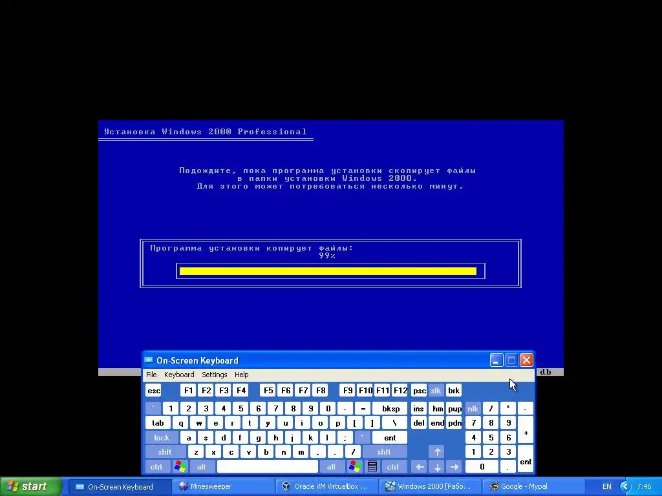The image size is (662, 496).
Task: Click the pdn page down key
Action: [454, 422]
